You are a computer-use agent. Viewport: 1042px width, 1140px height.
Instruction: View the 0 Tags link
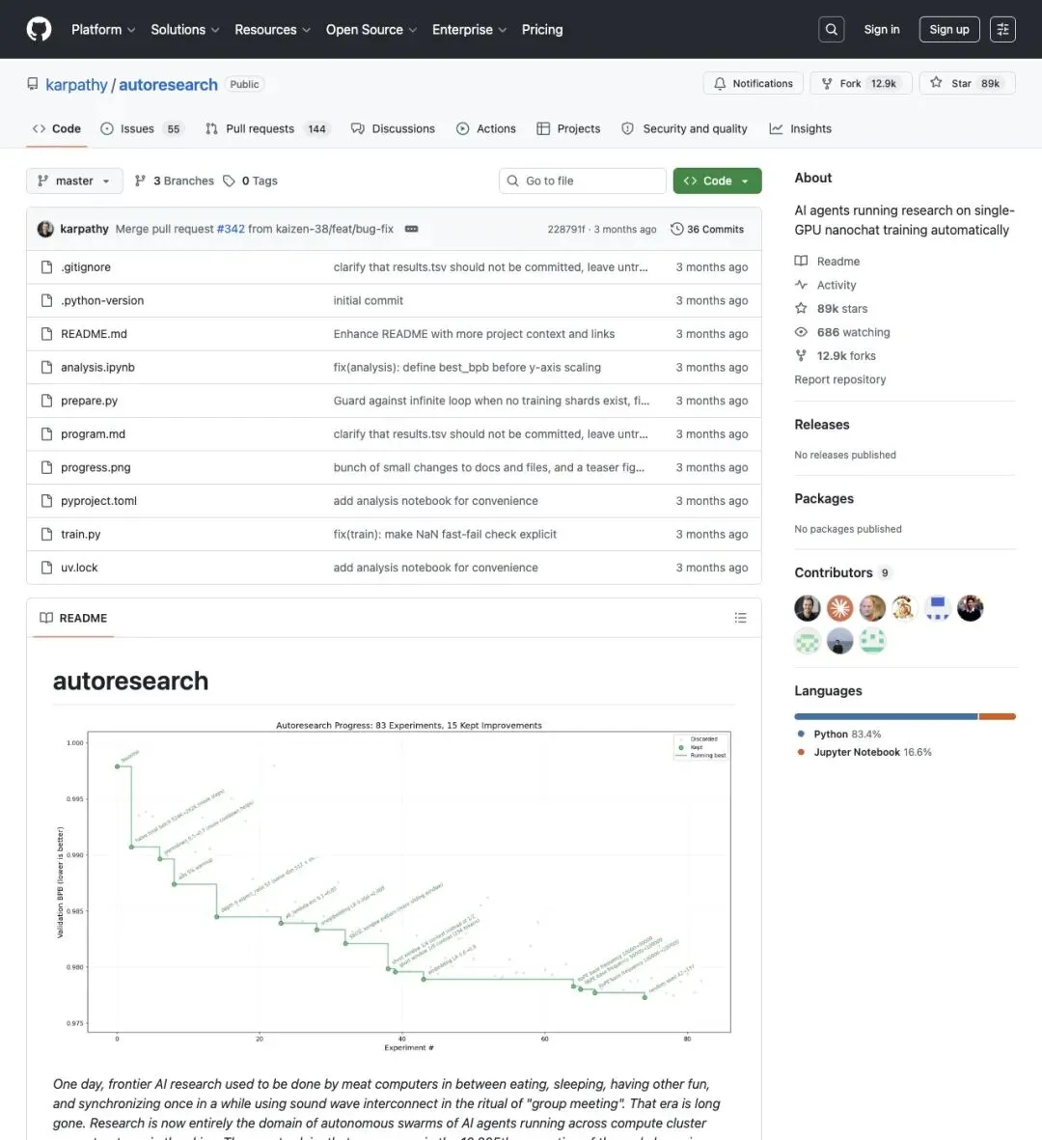pyautogui.click(x=250, y=181)
